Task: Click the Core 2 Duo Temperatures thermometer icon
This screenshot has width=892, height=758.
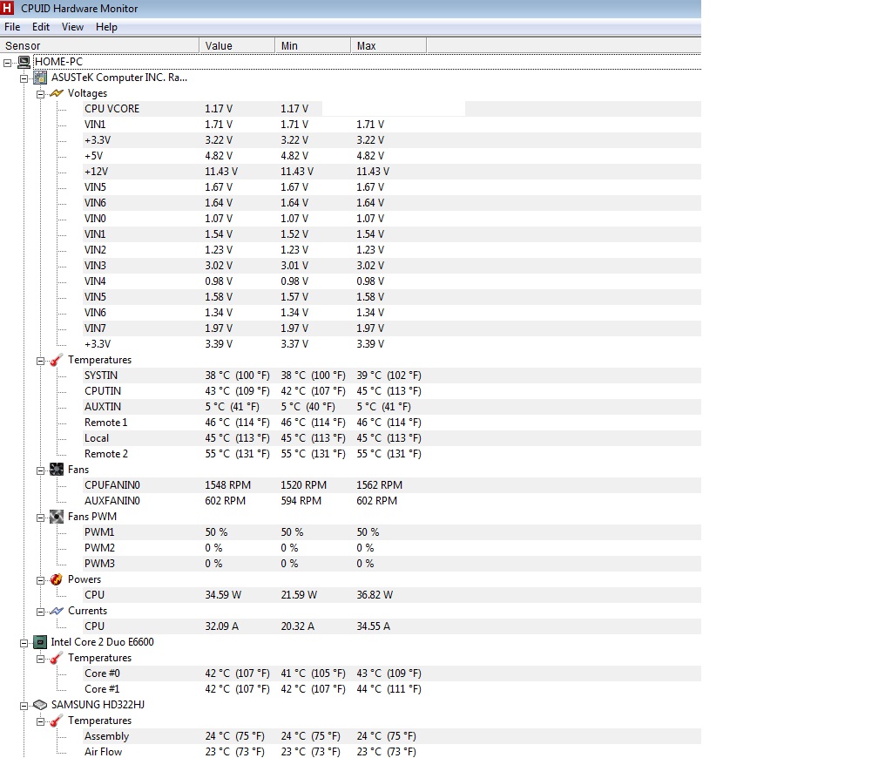Action: coord(57,659)
